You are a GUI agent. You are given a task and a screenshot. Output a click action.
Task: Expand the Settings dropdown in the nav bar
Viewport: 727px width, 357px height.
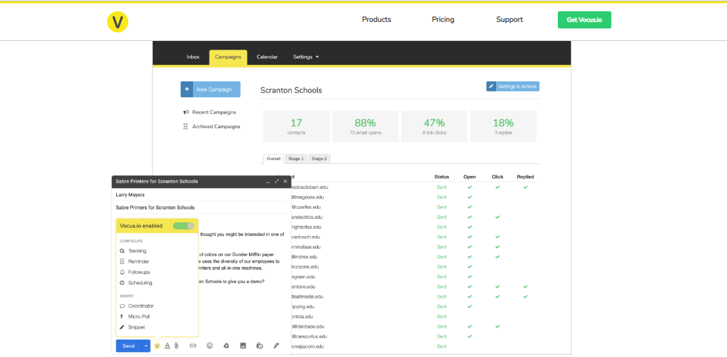point(306,57)
